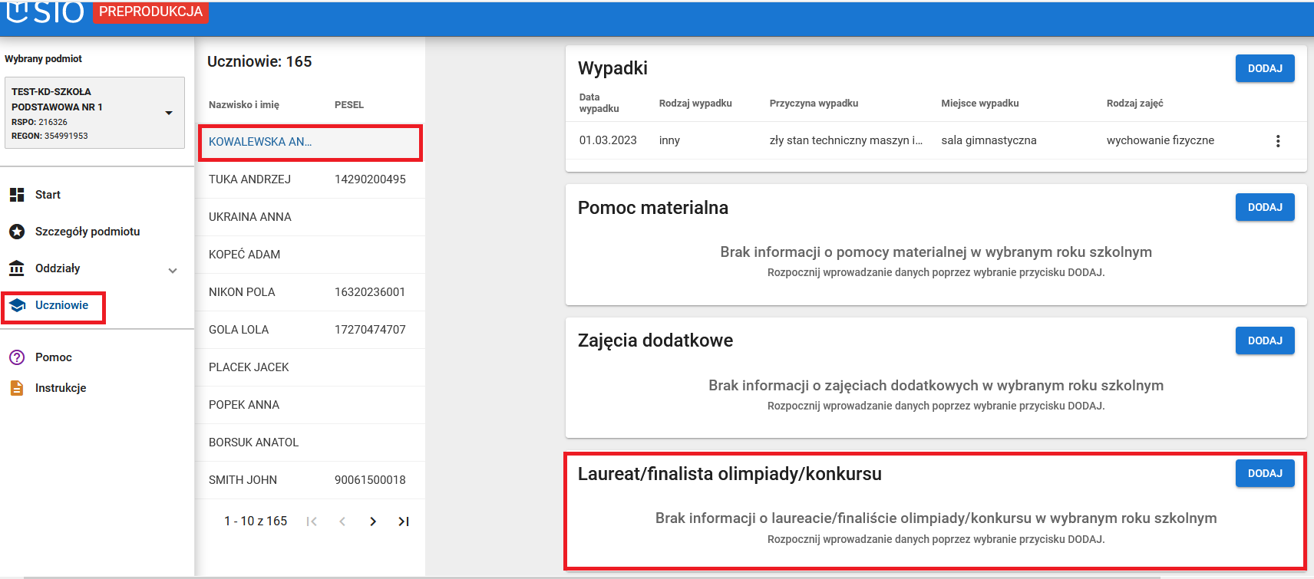Click PESEL 16320236001
The height and width of the screenshot is (579, 1314).
tap(370, 292)
